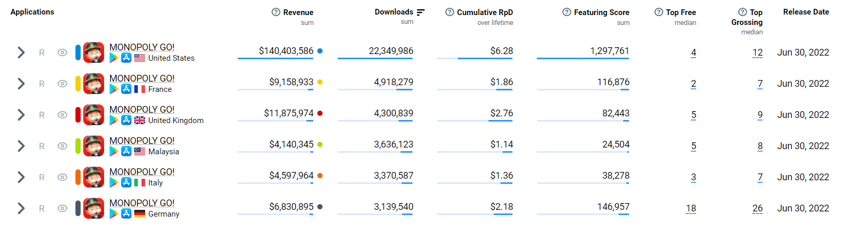Screen dimensions: 849x227
Task: Expand the MONOPOLY GO! France row
Action: coord(21,84)
